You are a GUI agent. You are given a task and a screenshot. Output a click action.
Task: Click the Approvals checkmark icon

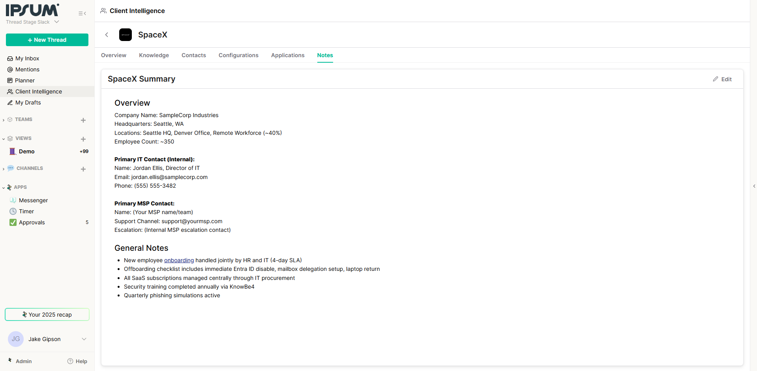pyautogui.click(x=13, y=222)
